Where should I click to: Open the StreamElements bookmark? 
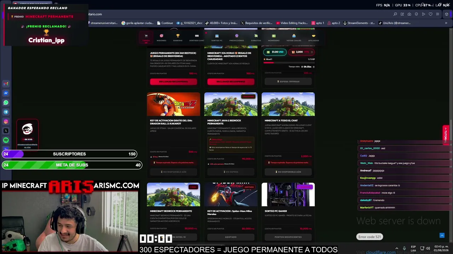[359, 23]
